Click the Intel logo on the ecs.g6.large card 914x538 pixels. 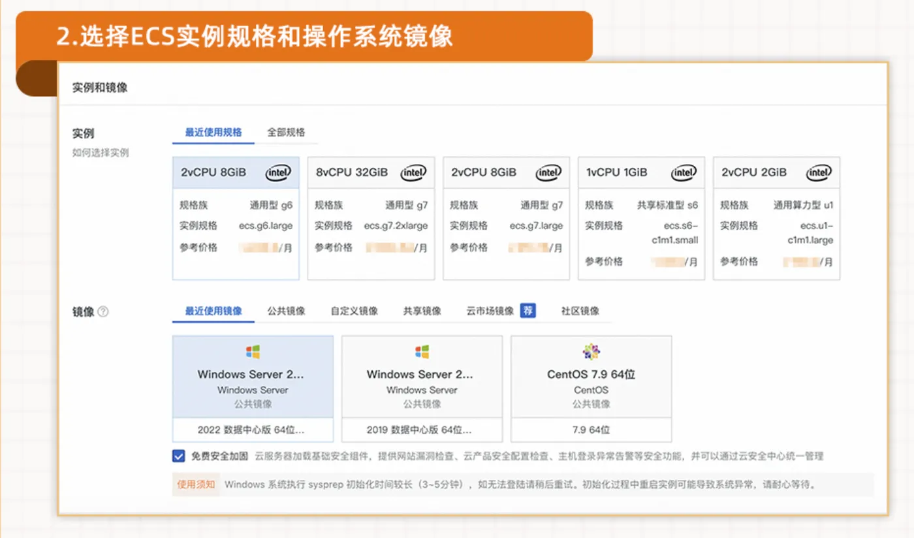278,172
